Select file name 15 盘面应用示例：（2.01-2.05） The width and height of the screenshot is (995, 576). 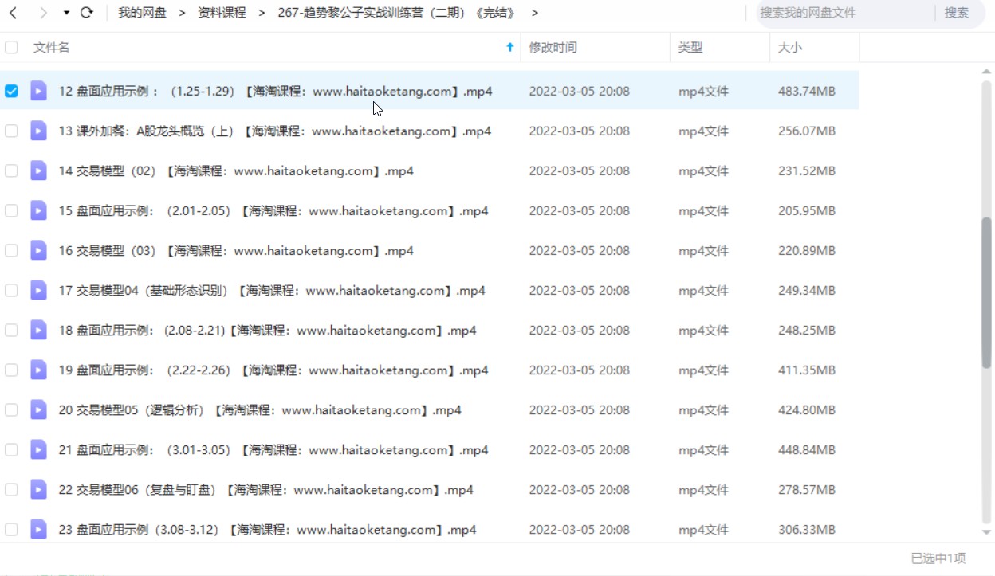[273, 210]
